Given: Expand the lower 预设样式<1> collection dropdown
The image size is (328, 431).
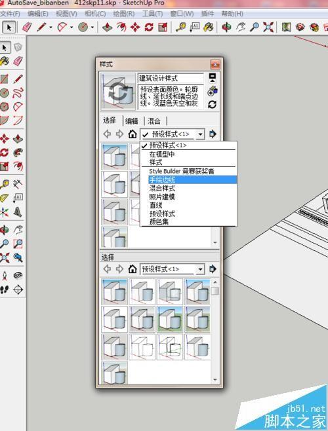Looking at the screenshot, I should (201, 269).
